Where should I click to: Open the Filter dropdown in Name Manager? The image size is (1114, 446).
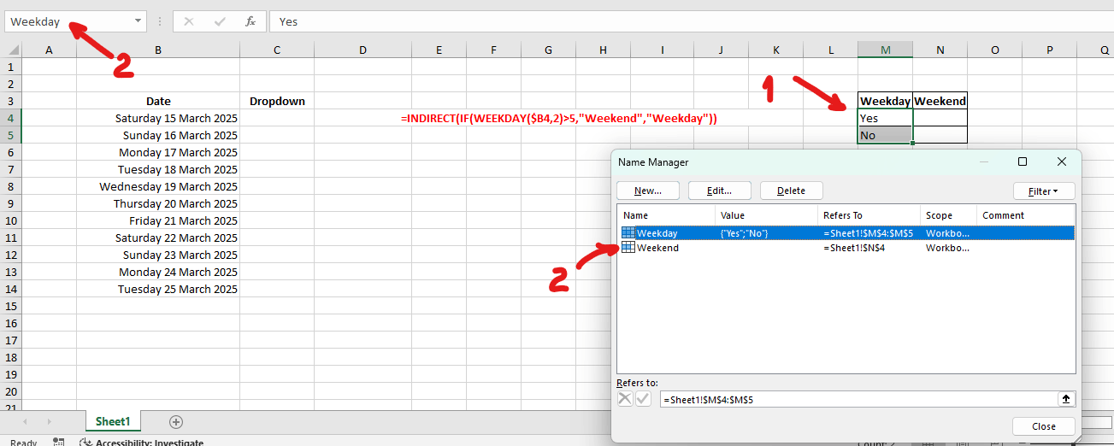(1044, 191)
